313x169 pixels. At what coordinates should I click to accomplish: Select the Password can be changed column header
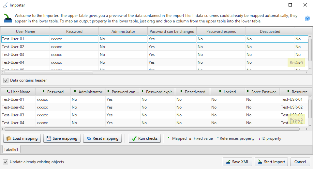coord(172,32)
